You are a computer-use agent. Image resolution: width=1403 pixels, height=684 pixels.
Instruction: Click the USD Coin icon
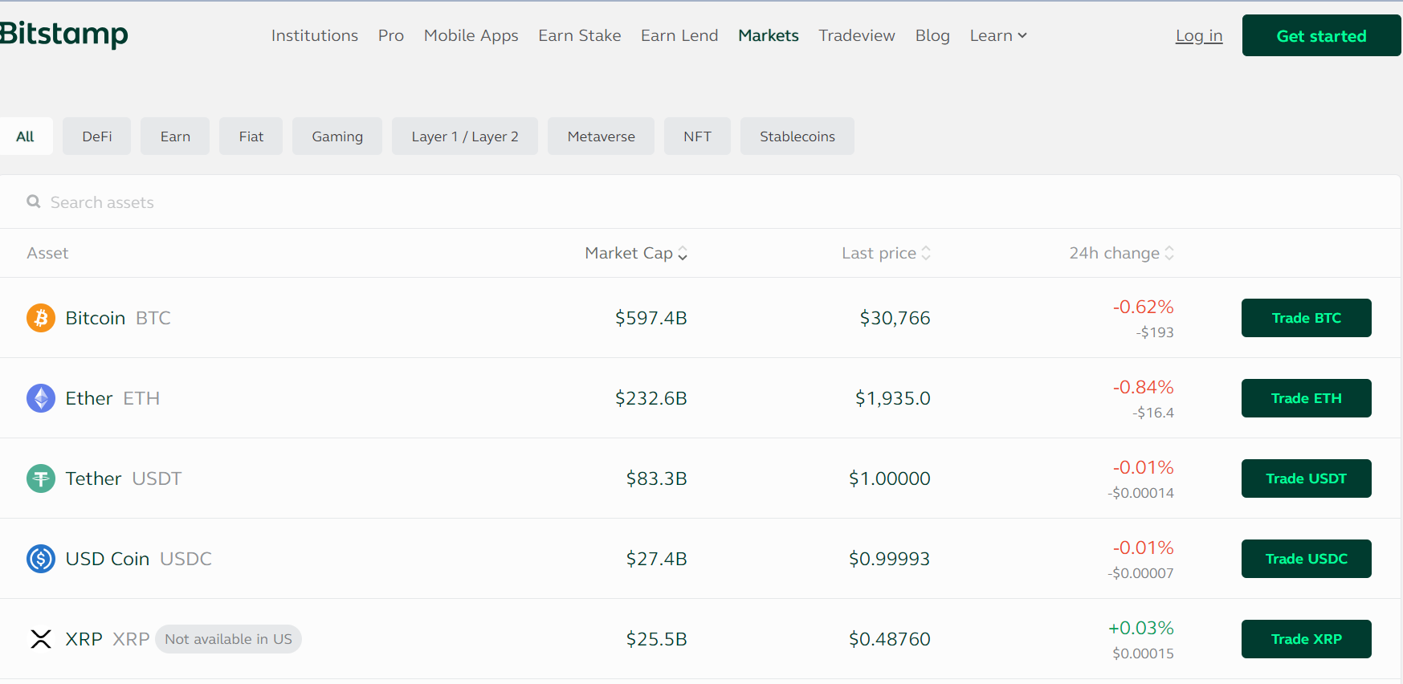tap(41, 559)
